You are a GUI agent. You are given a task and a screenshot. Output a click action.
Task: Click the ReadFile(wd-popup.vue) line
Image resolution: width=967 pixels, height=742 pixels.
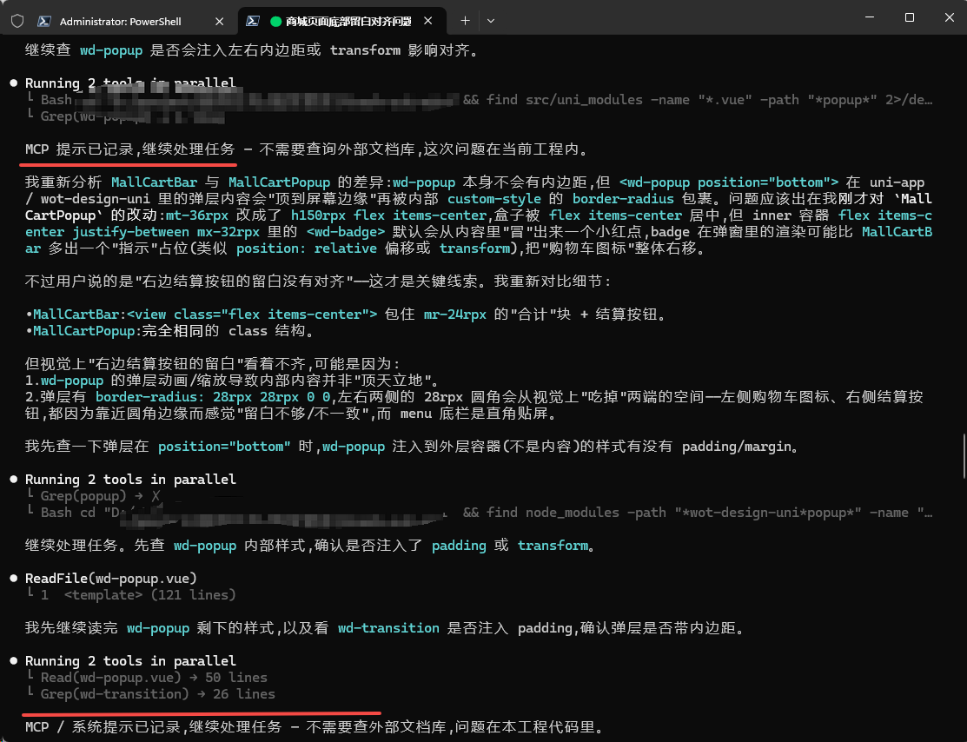pyautogui.click(x=111, y=578)
